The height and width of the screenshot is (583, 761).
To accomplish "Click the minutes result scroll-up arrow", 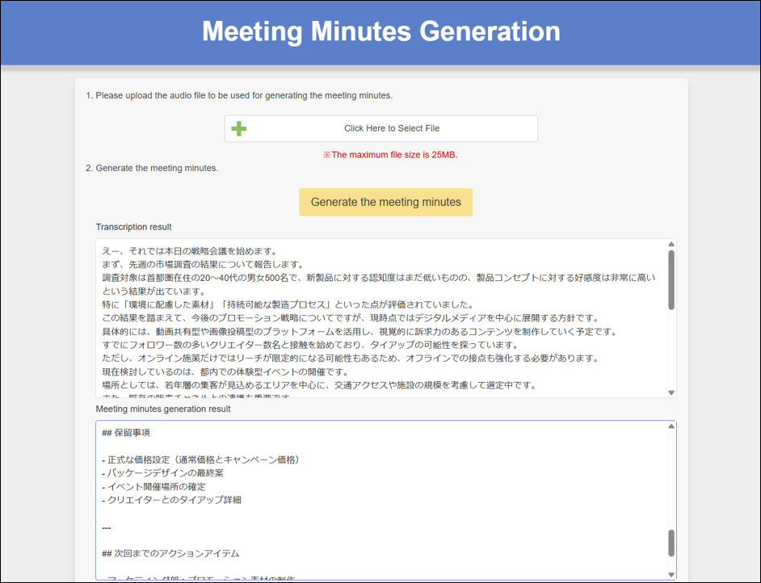I will pos(671,426).
